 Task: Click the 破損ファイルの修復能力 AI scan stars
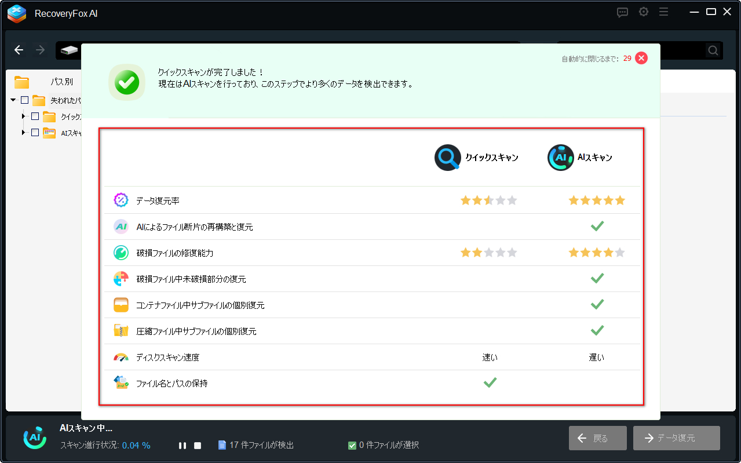coord(597,253)
